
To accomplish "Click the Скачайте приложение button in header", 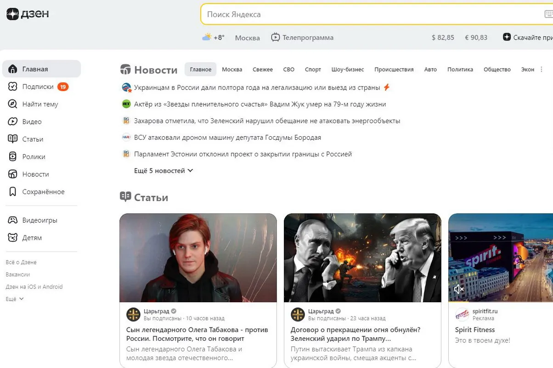I will click(528, 38).
